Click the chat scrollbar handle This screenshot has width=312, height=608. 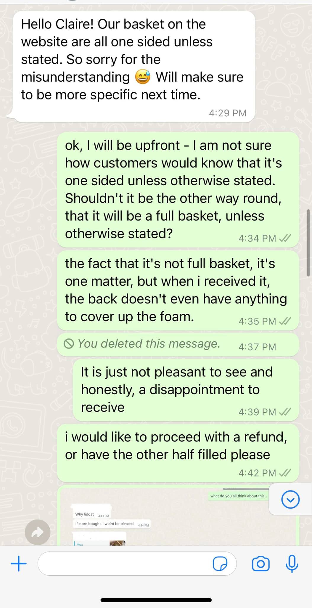(308, 243)
